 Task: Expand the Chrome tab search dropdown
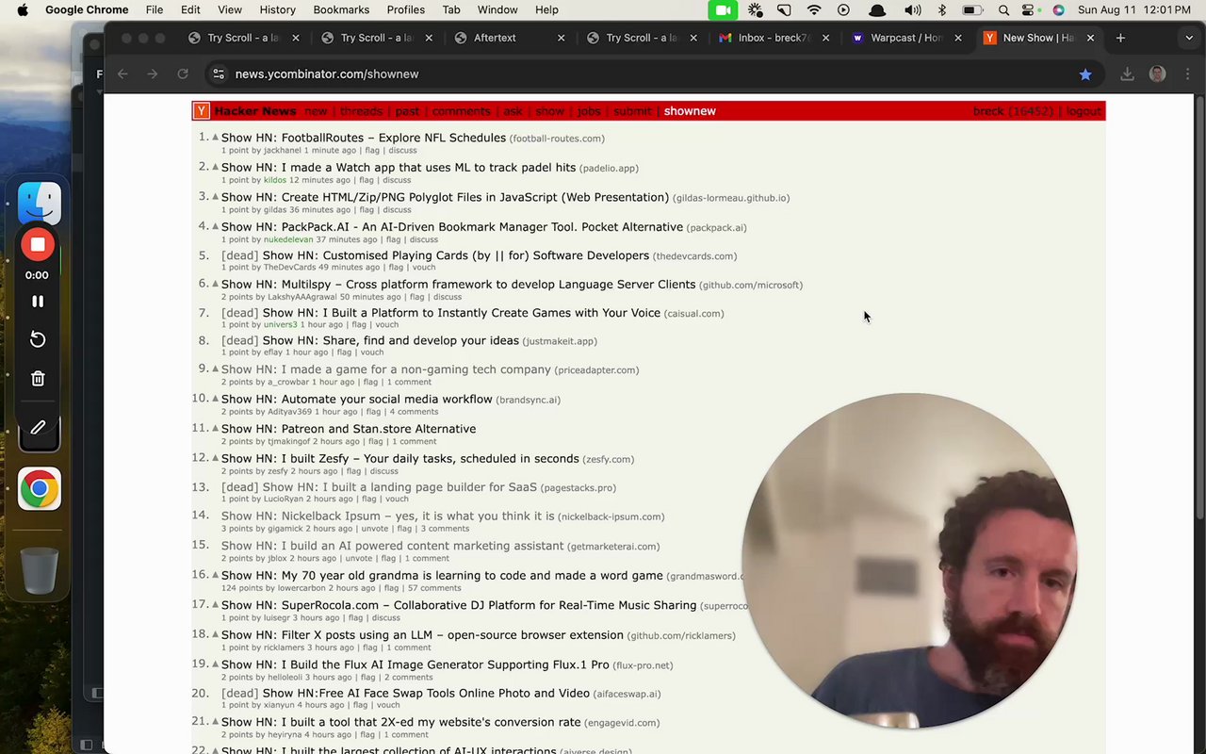tap(1189, 38)
